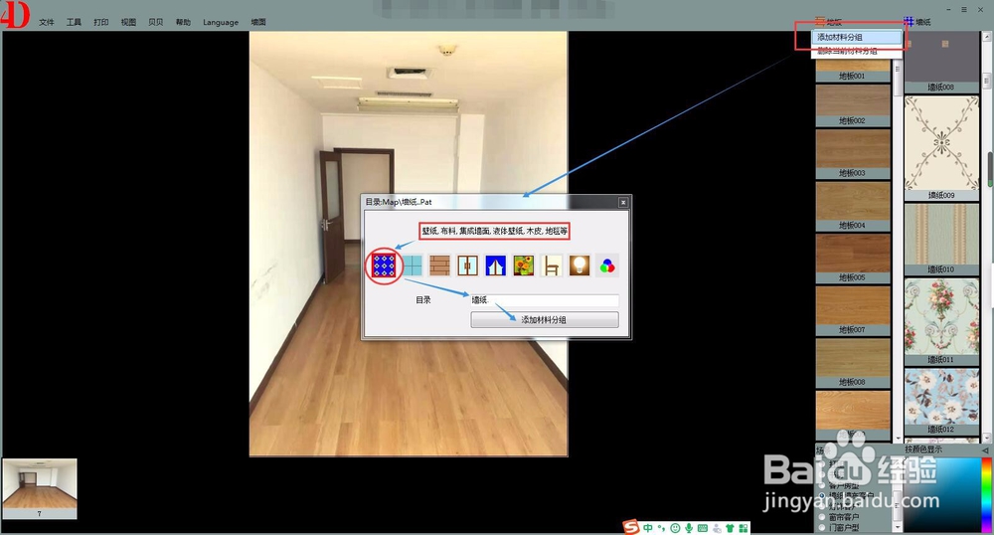The width and height of the screenshot is (994, 535).
Task: Select the 地板008 floor thumbnail
Action: coord(853,363)
